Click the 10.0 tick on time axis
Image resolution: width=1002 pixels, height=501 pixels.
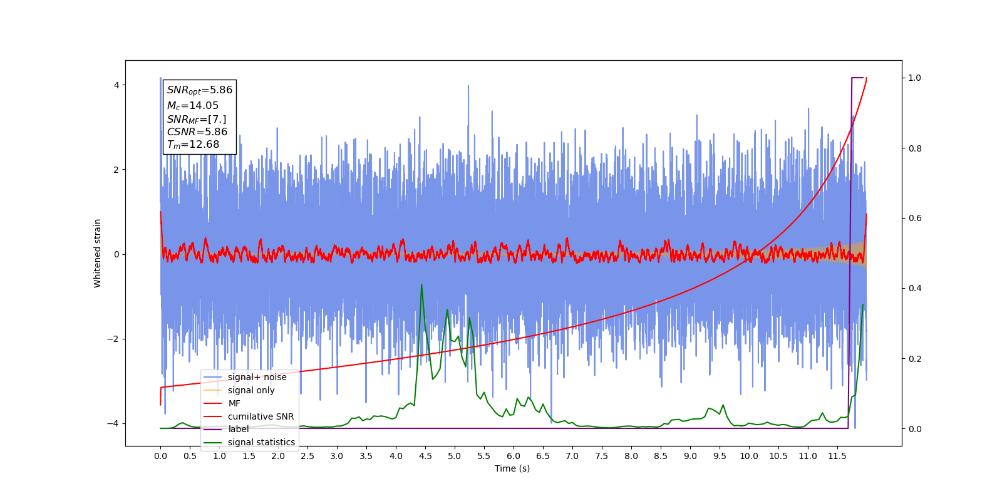[x=749, y=456]
